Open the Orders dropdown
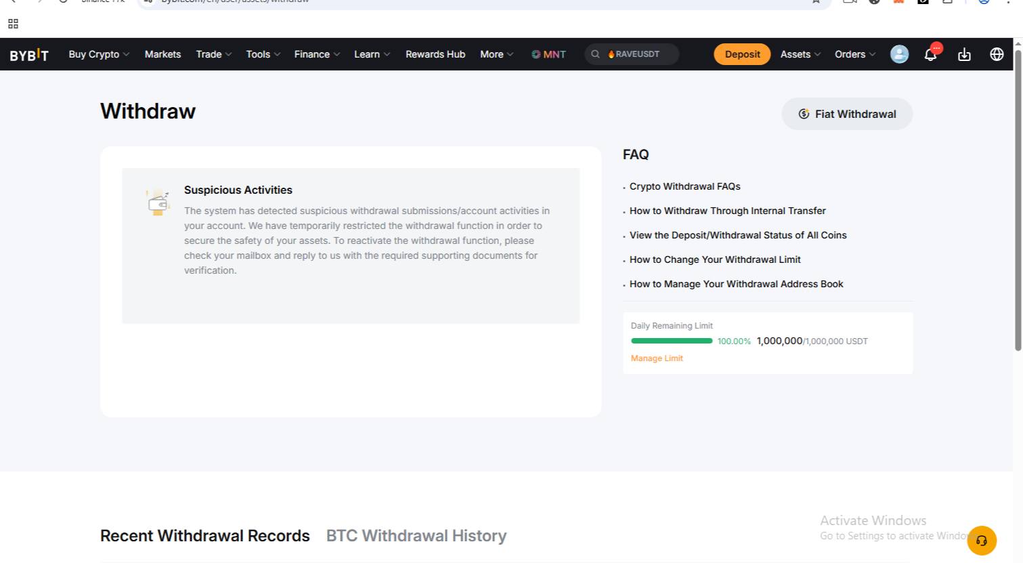1023x563 pixels. tap(855, 54)
